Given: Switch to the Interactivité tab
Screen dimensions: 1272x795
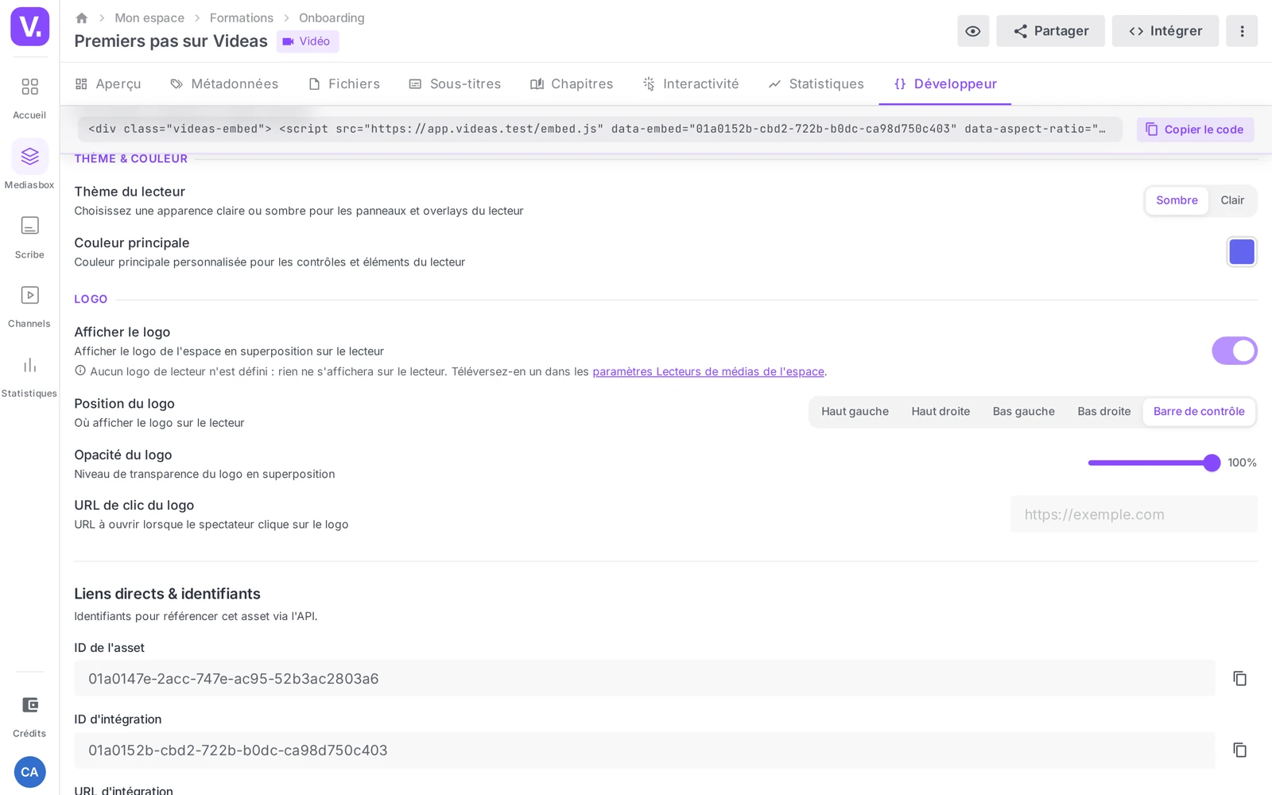Looking at the screenshot, I should coord(691,84).
